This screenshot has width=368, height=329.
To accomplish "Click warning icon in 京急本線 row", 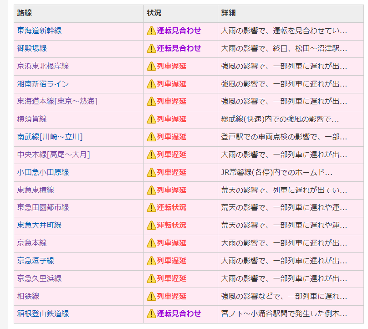I will pos(151,243).
